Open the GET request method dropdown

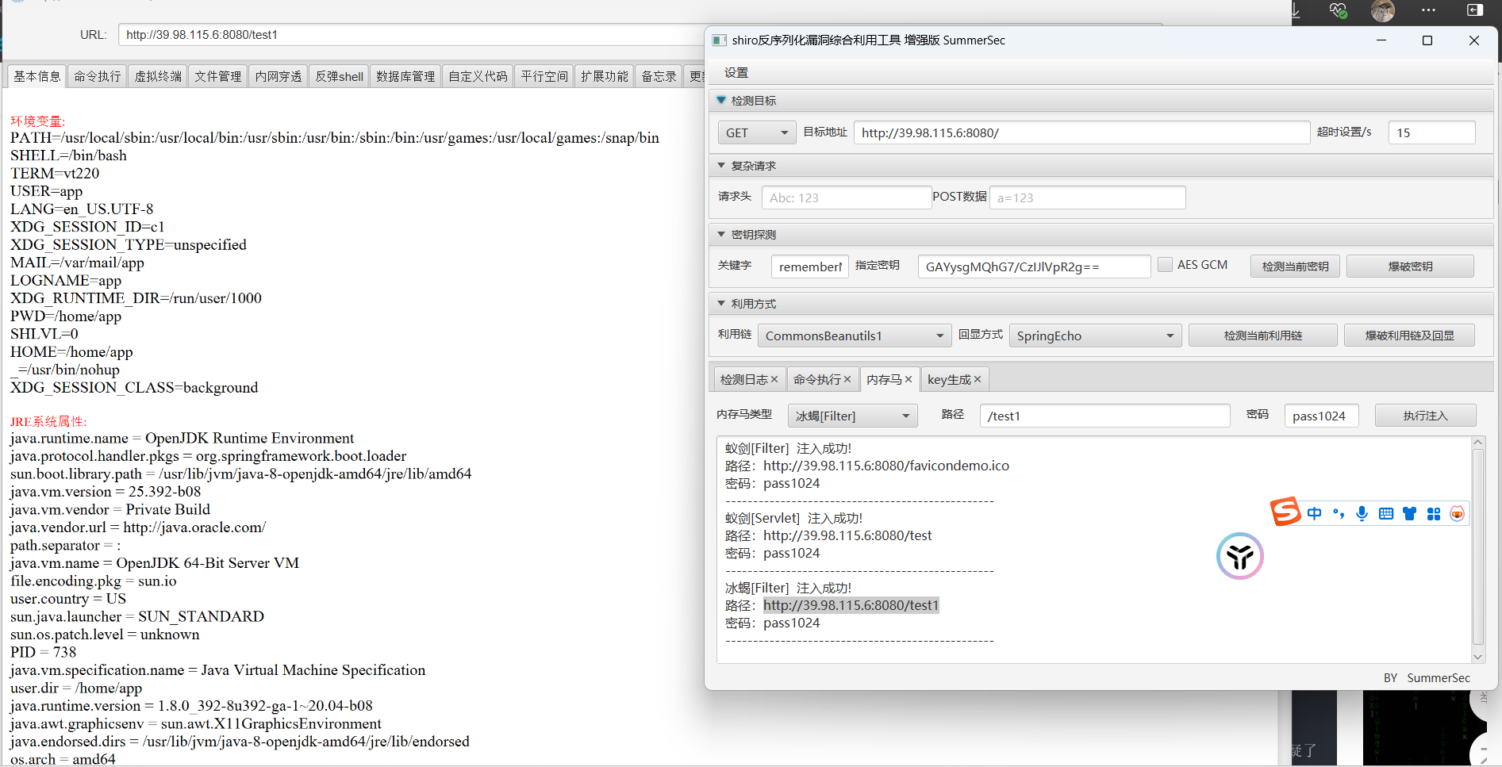coord(757,132)
